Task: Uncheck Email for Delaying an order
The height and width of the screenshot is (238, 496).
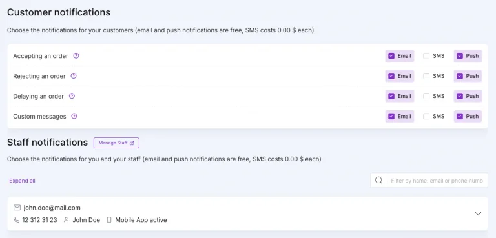Action: pos(391,96)
